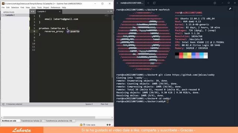Image resolution: width=238 pixels, height=133 pixels.
Task: Click line 2 text email labarta@gmail.com
Action: coord(61,19)
